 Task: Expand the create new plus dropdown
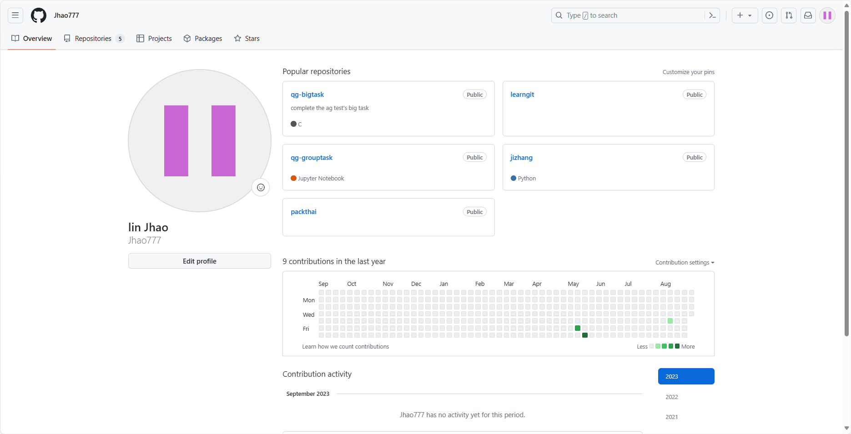click(745, 15)
